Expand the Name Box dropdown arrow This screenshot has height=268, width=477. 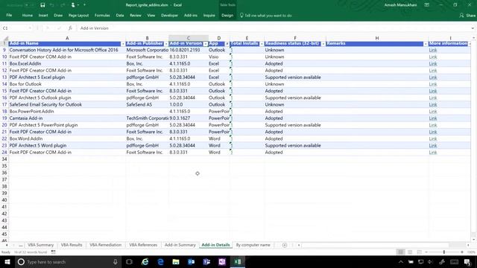pyautogui.click(x=30, y=28)
